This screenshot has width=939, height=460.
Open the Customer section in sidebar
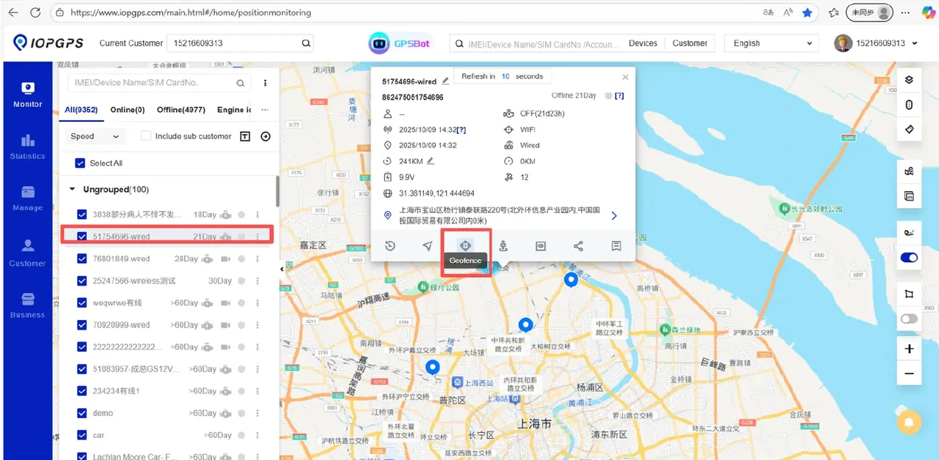28,253
